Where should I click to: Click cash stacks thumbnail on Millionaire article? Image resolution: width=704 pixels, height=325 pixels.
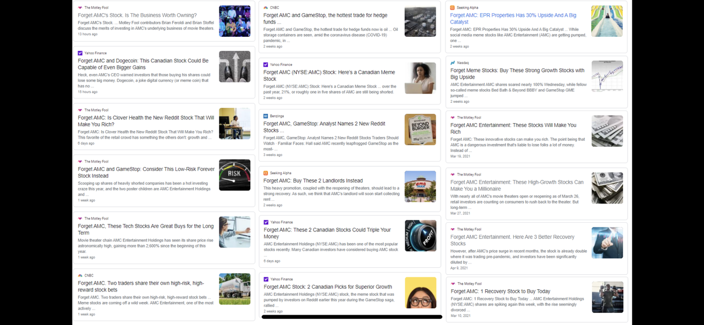click(x=607, y=188)
